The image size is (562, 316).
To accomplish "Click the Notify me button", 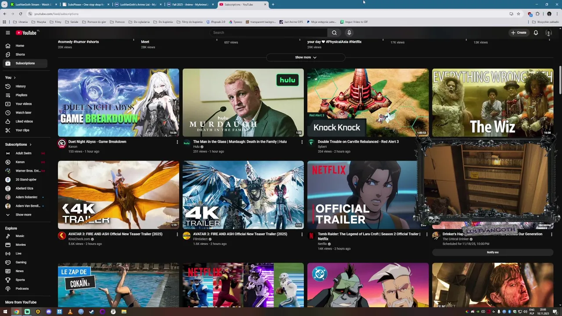I will (493, 252).
